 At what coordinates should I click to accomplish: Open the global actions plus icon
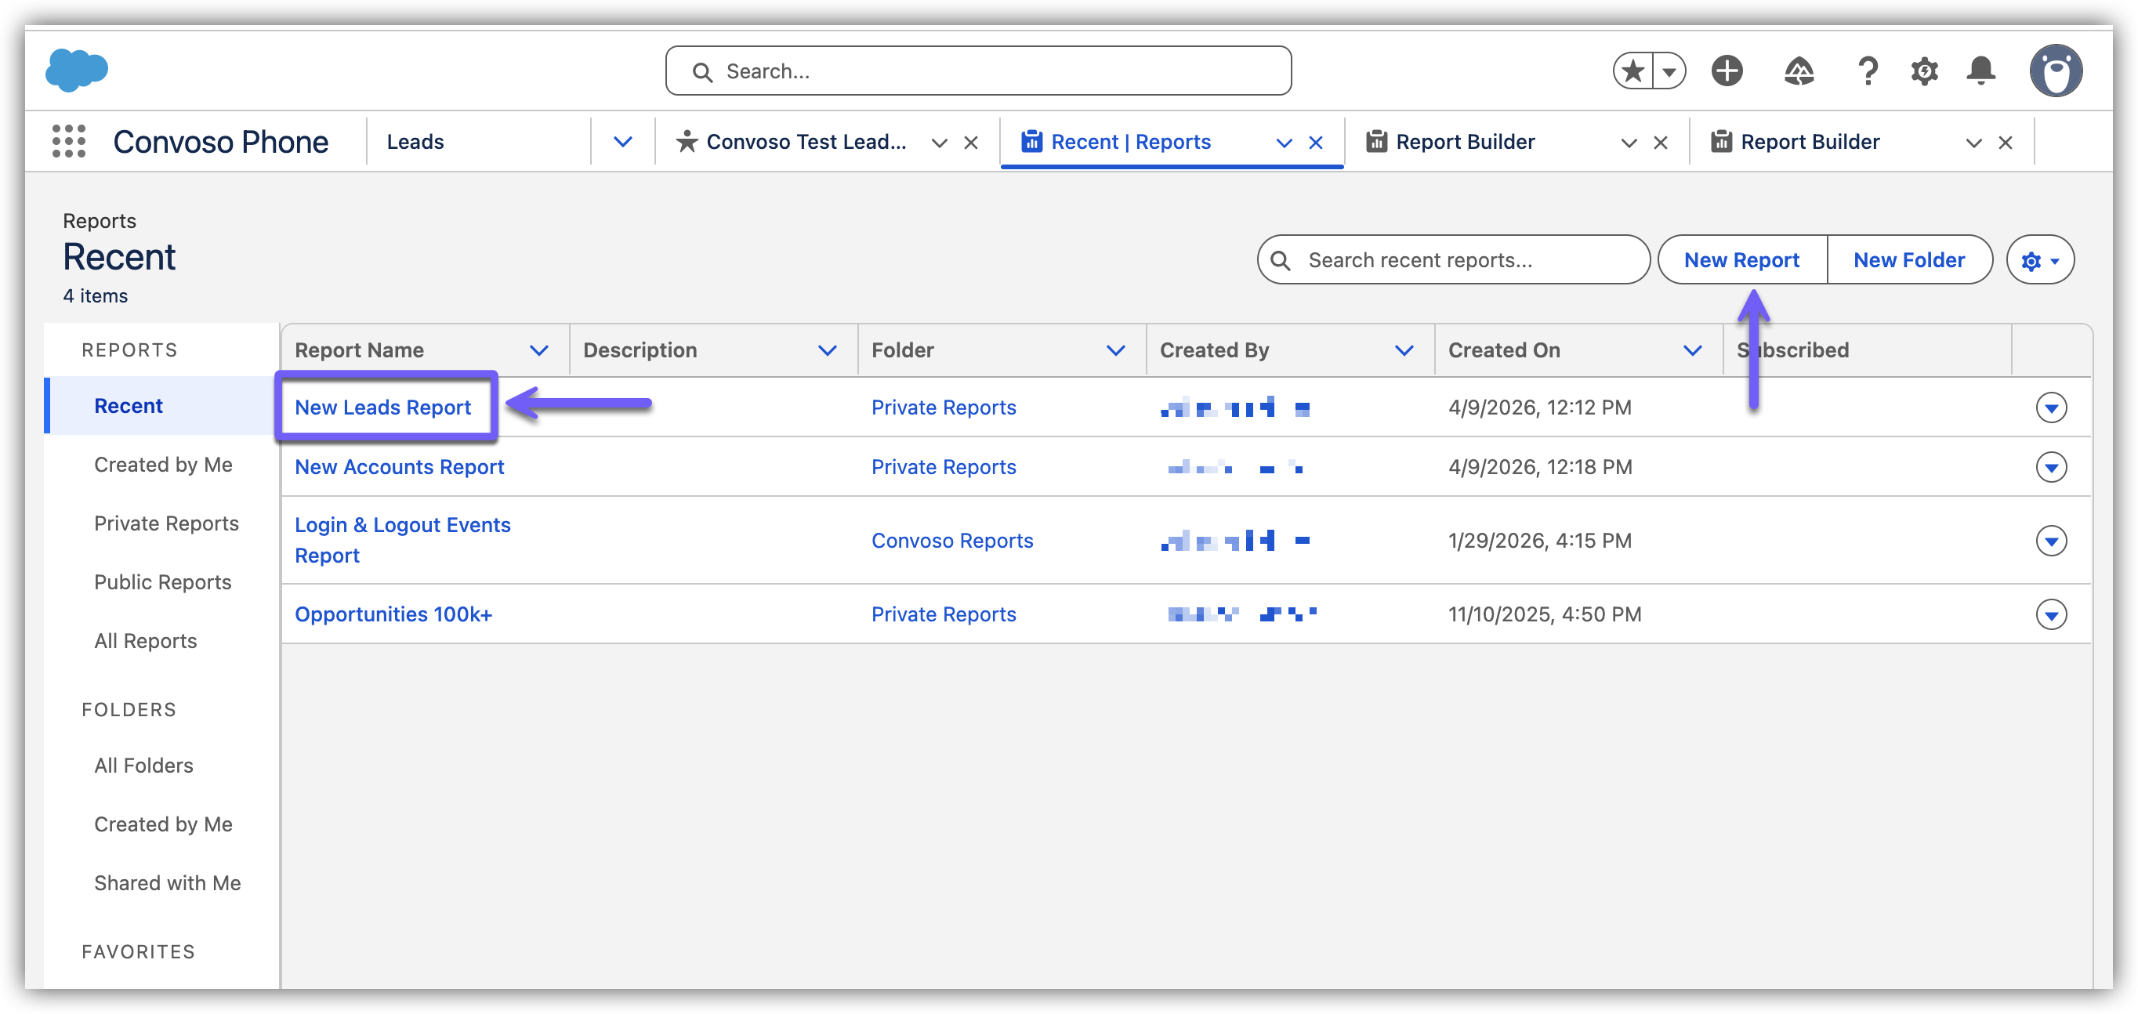pyautogui.click(x=1727, y=71)
